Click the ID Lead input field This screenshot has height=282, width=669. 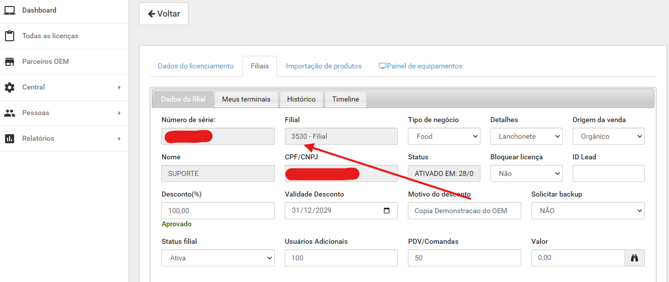tap(608, 173)
